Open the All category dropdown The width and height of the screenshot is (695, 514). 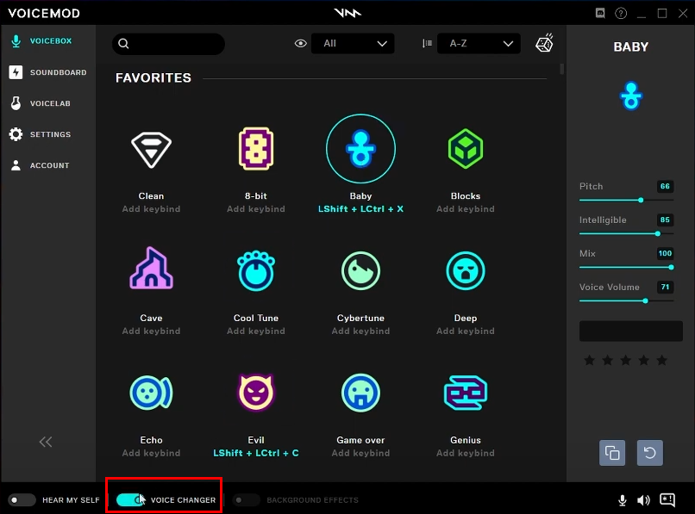point(353,42)
